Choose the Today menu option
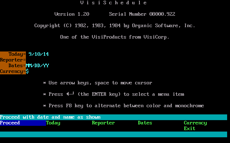The image size is (230, 143). (53, 123)
